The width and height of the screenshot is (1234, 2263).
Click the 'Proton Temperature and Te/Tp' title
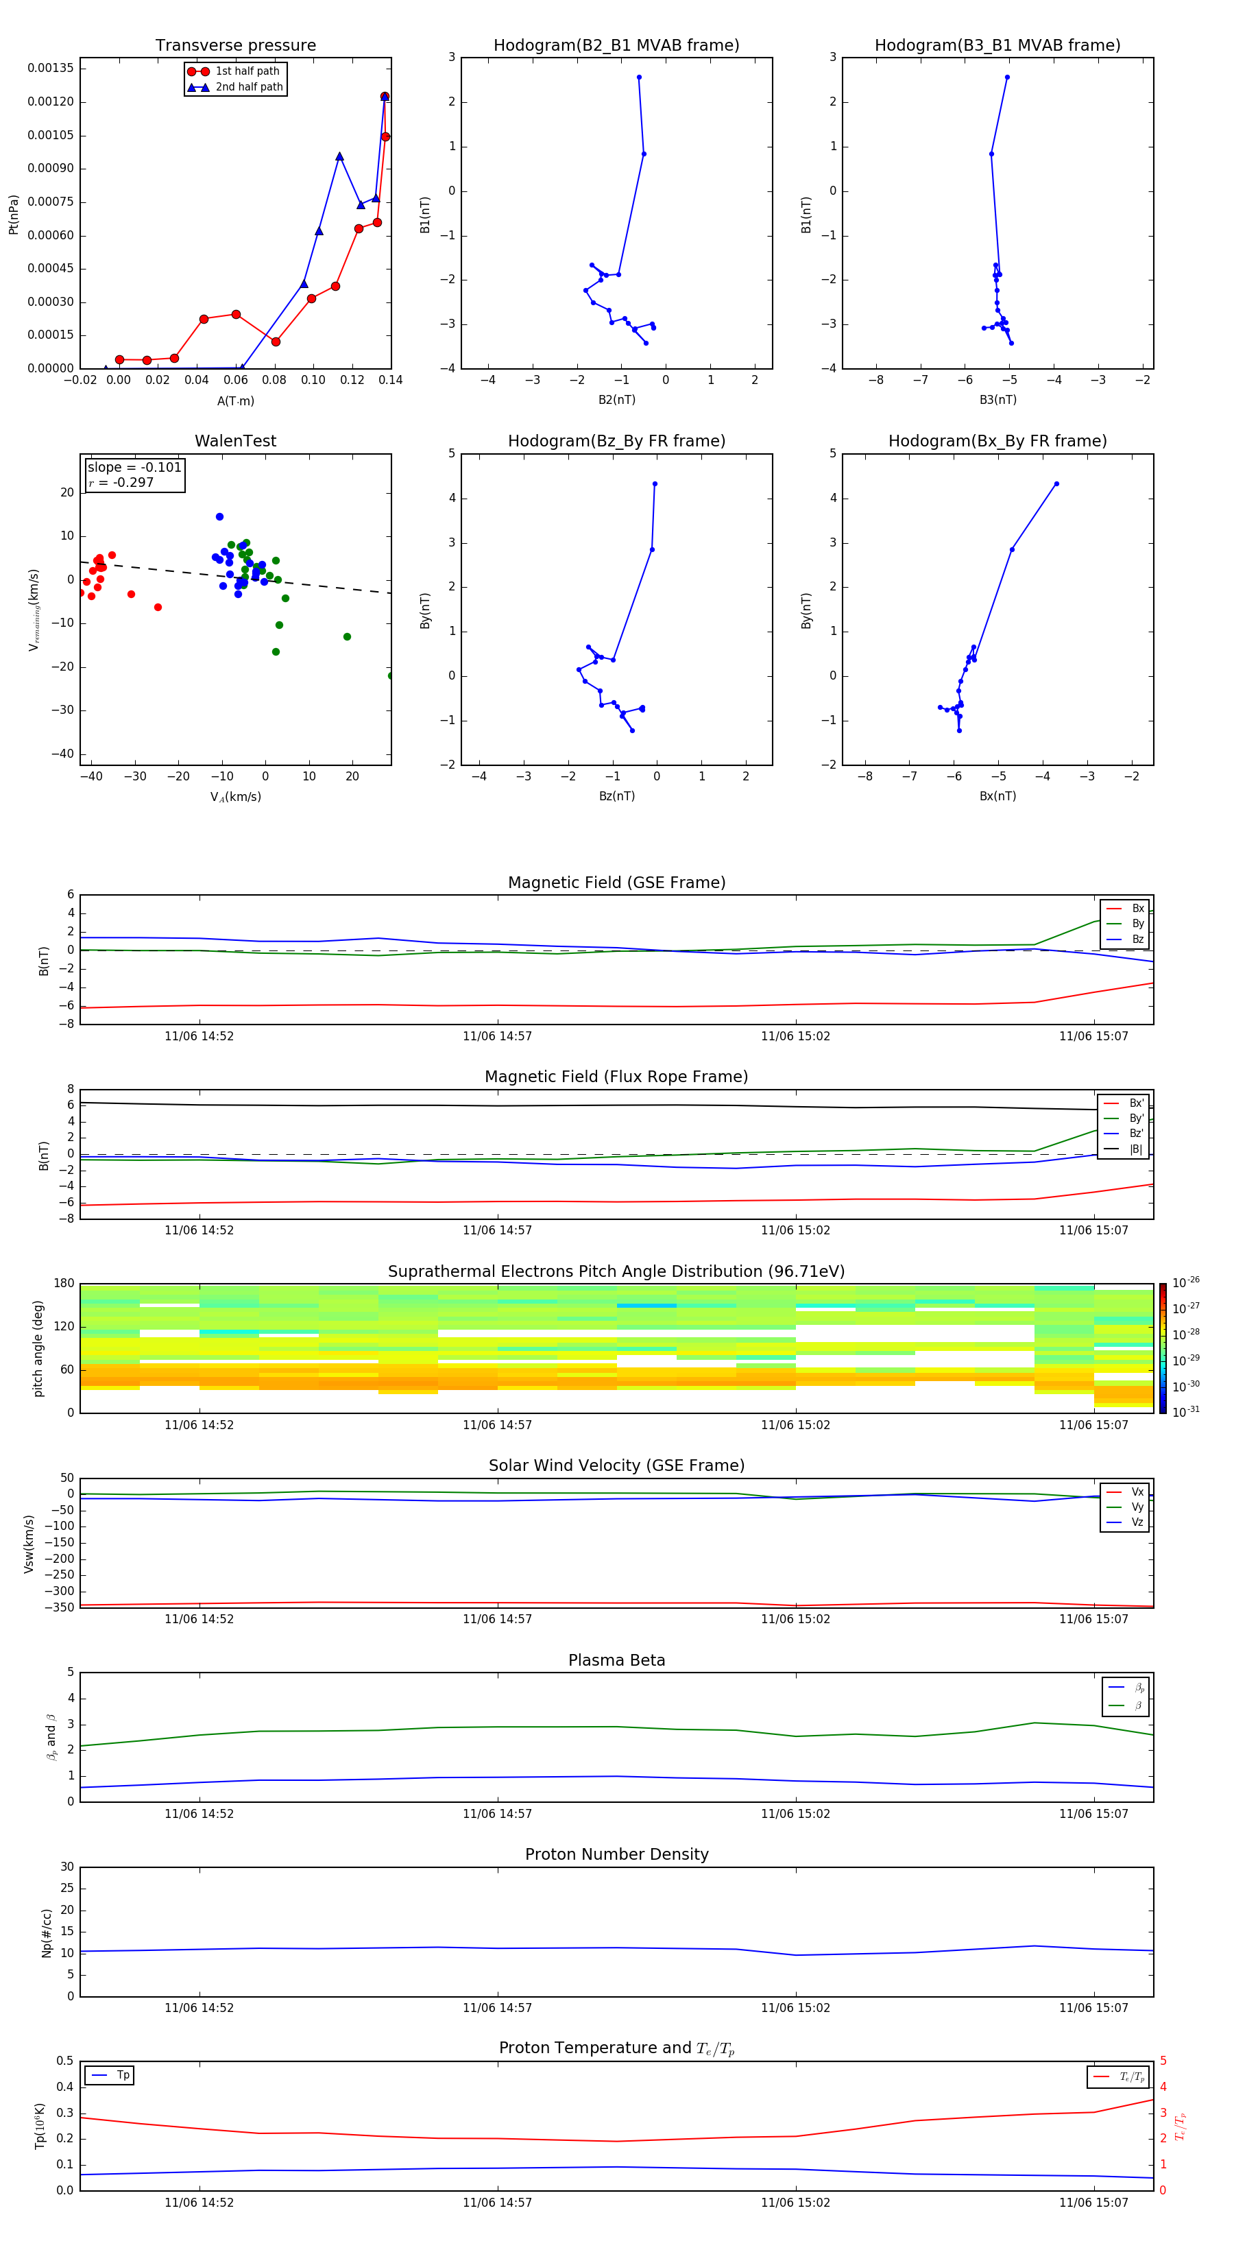coord(616,2048)
